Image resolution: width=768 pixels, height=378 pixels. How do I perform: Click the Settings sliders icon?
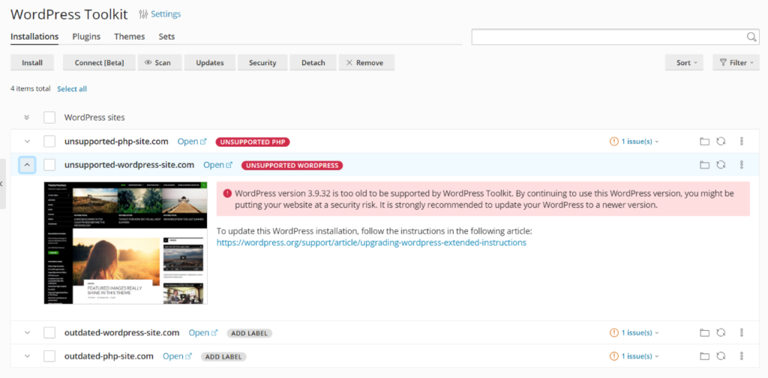tap(143, 14)
